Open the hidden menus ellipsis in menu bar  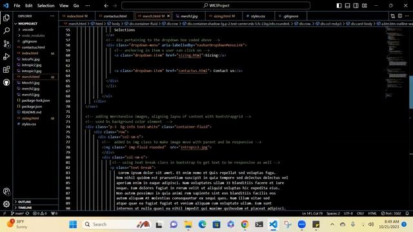(x=88, y=6)
